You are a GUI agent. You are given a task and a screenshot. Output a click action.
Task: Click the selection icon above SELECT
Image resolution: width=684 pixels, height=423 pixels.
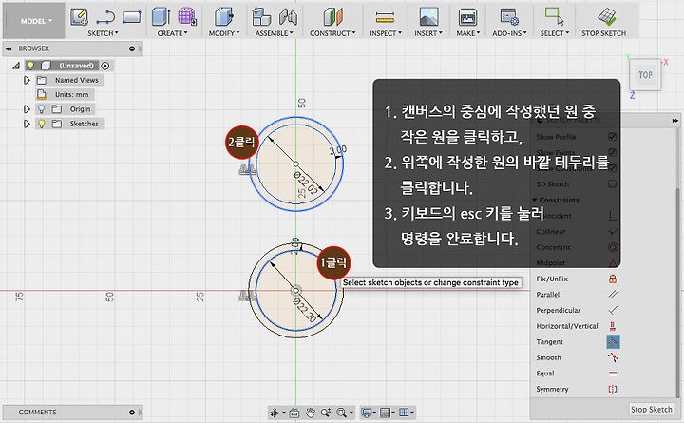tap(554, 16)
